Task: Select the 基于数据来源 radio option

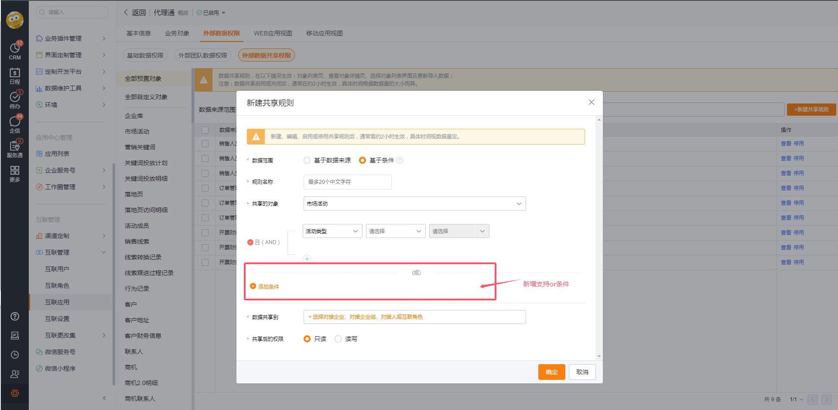Action: tap(307, 160)
